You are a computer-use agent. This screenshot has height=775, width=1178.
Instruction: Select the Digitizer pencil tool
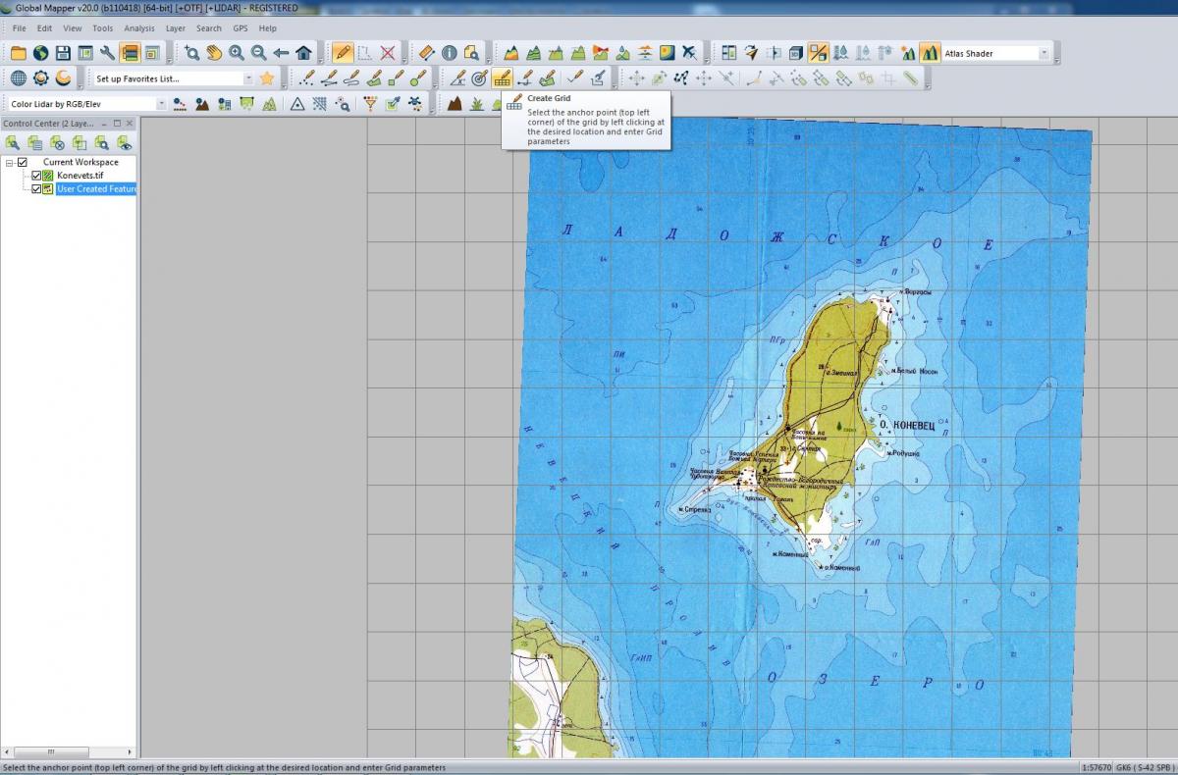pyautogui.click(x=343, y=53)
